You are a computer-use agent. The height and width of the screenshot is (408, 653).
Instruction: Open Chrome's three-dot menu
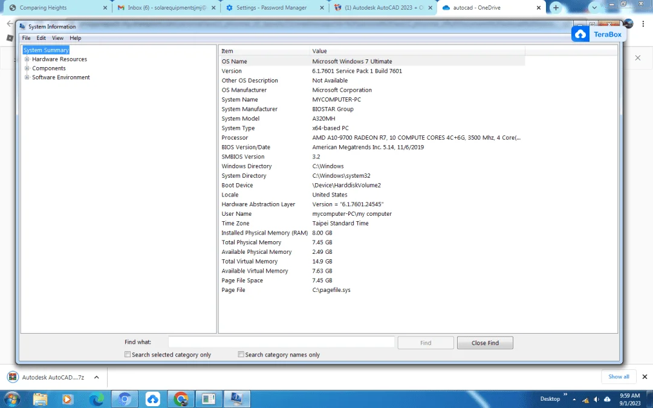(x=643, y=24)
